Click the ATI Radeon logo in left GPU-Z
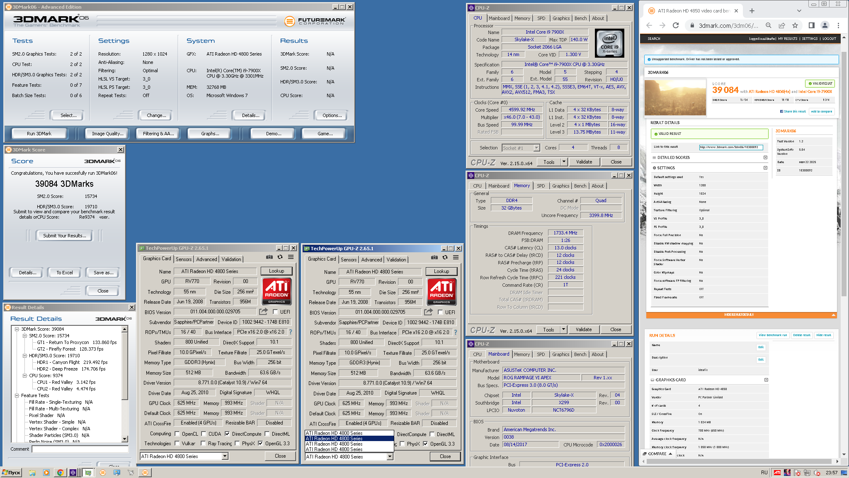The width and height of the screenshot is (849, 478). pos(277,291)
